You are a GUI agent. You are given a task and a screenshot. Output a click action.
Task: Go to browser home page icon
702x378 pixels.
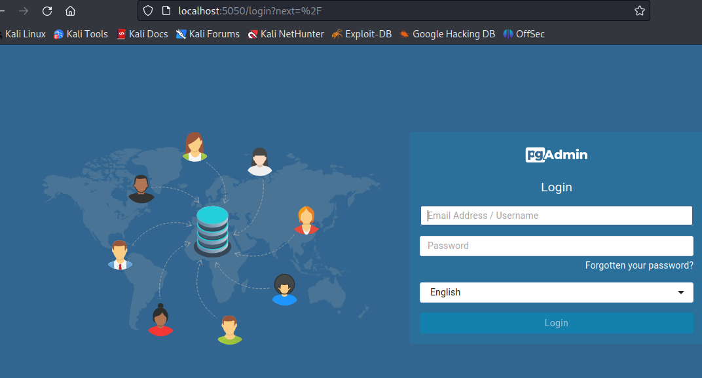point(70,10)
